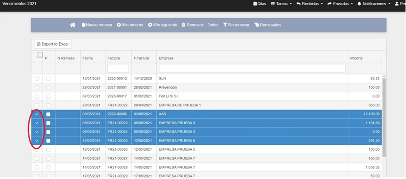Show Todos entries

[x=213, y=25]
